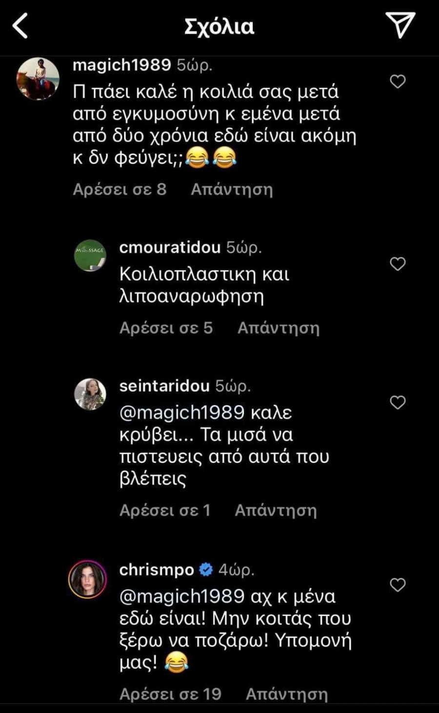439x713 pixels.
Task: View the 8 likes on magich1989's comment
Action: click(120, 189)
